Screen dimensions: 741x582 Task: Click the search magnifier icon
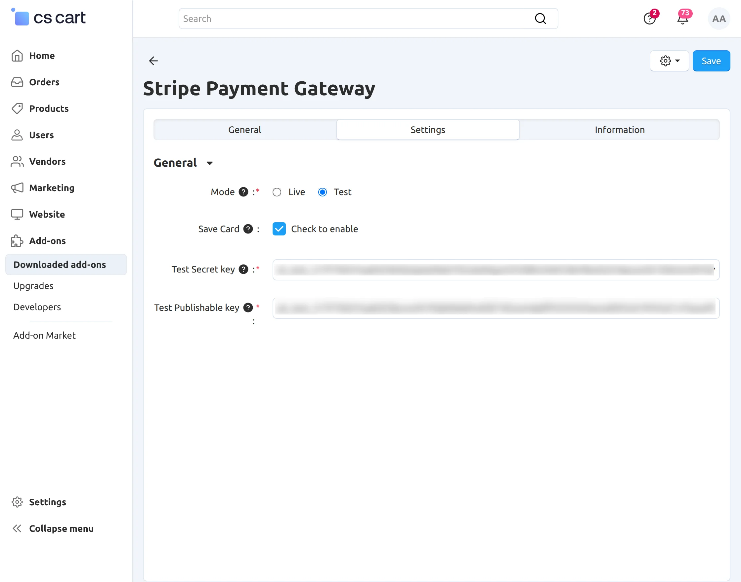540,19
